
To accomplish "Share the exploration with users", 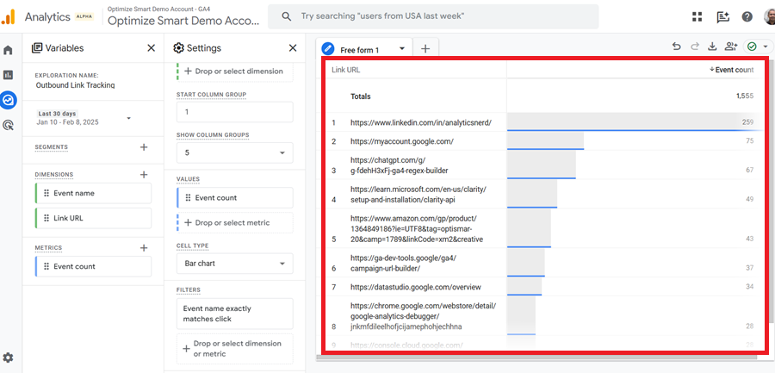I will (x=731, y=47).
